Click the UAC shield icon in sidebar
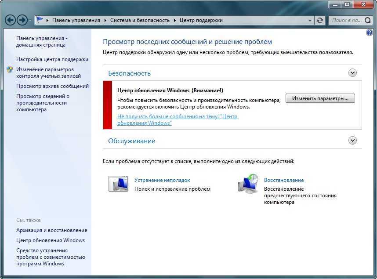 pos(10,69)
